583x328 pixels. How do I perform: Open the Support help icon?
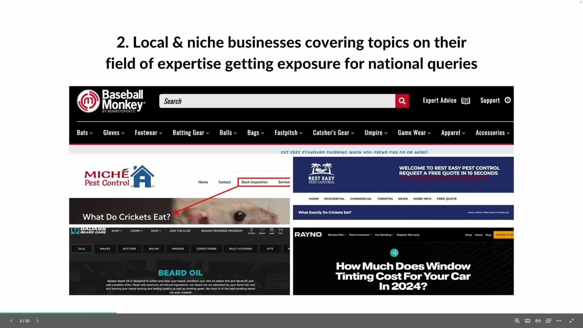click(x=507, y=100)
